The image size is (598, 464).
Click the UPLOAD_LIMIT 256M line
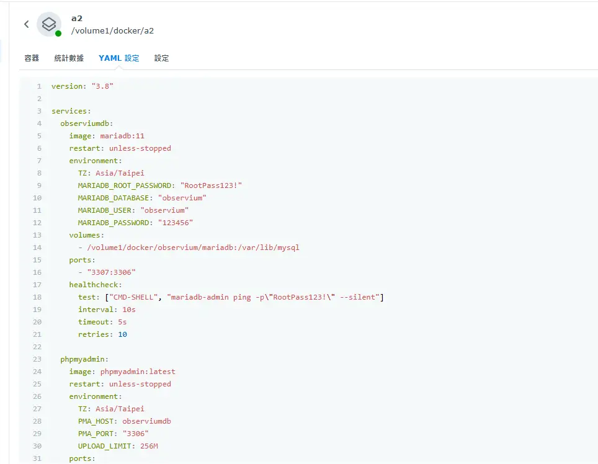pos(118,446)
